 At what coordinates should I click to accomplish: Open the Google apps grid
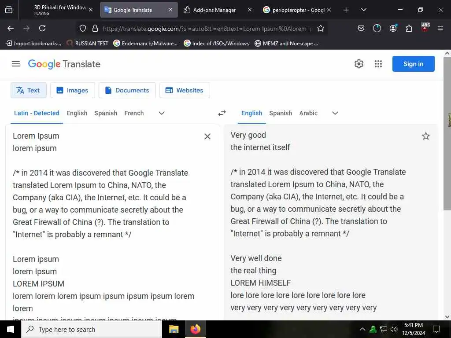(x=378, y=64)
